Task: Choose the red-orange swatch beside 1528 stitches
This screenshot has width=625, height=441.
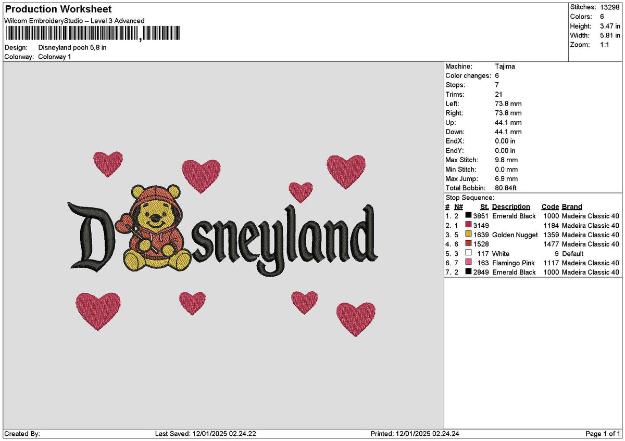Action: 469,244
